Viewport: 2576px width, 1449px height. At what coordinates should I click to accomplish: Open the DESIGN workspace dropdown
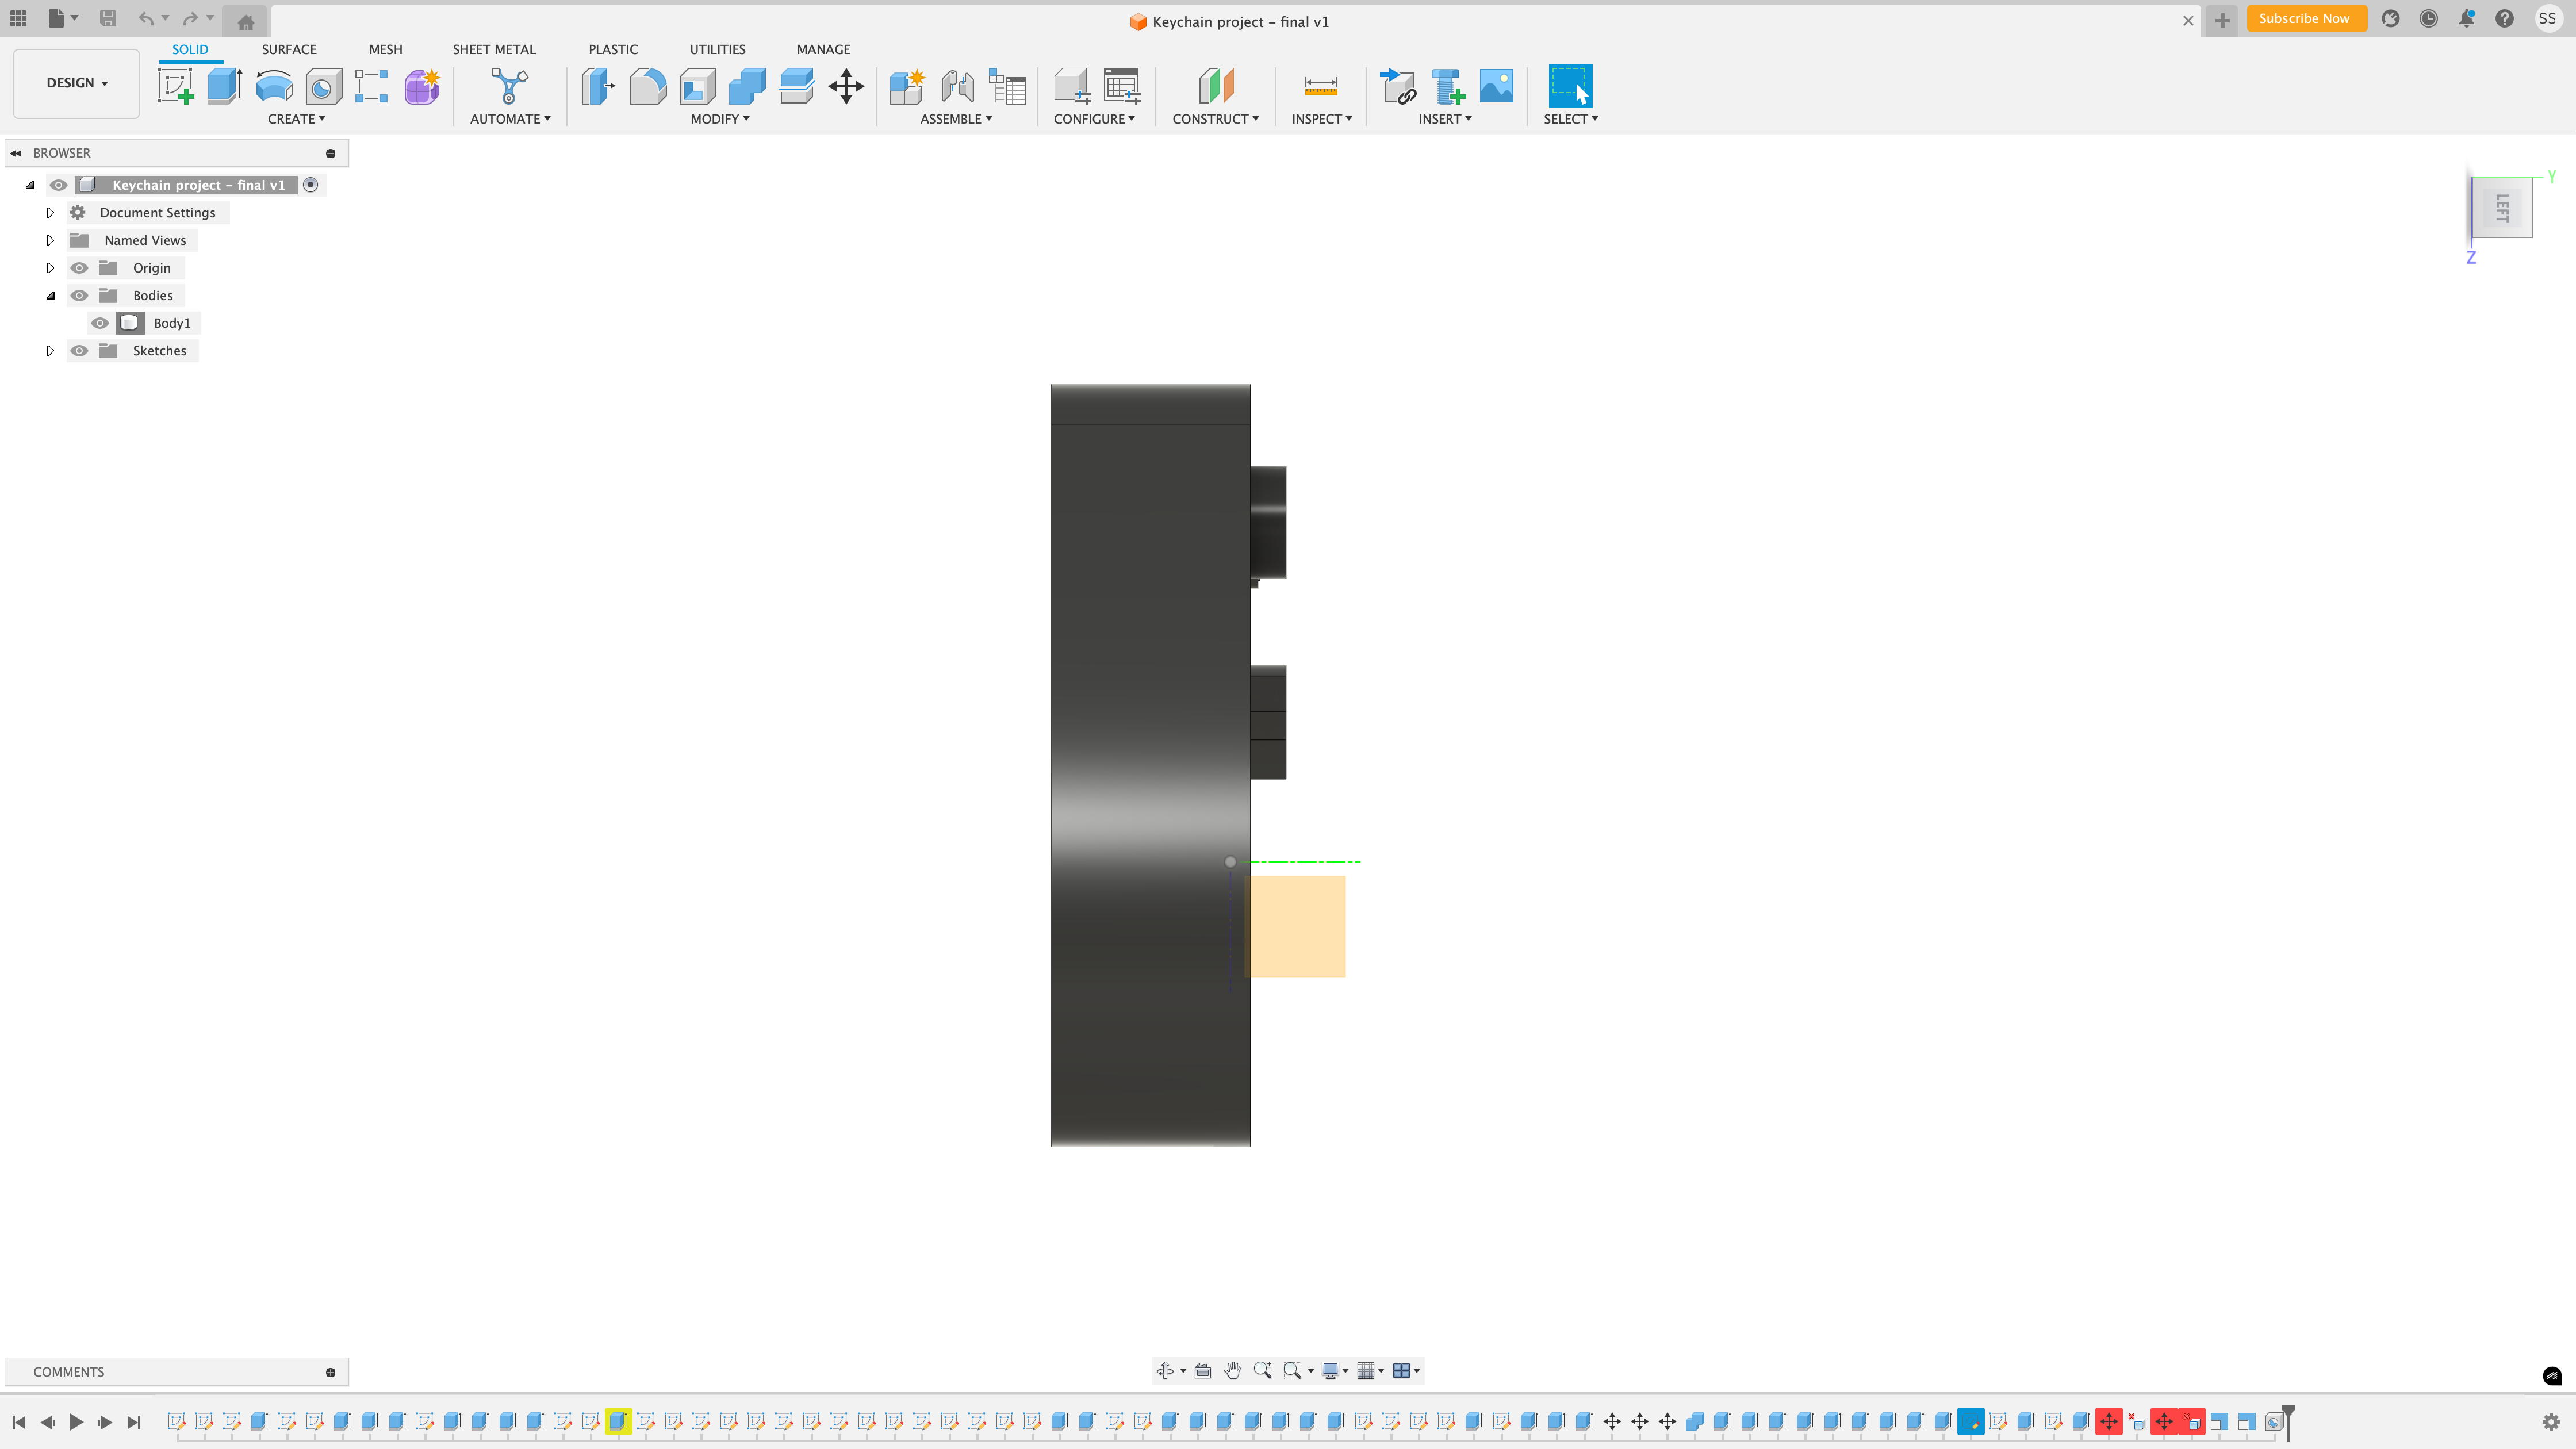(x=76, y=83)
